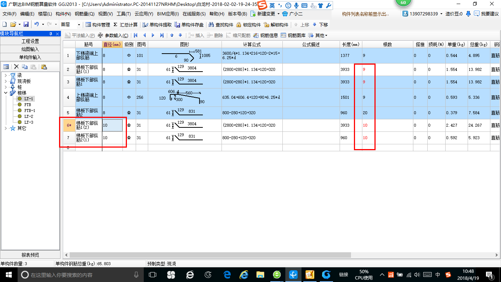
Task: Click 参数输入(C) parameter input
Action: pos(113,35)
